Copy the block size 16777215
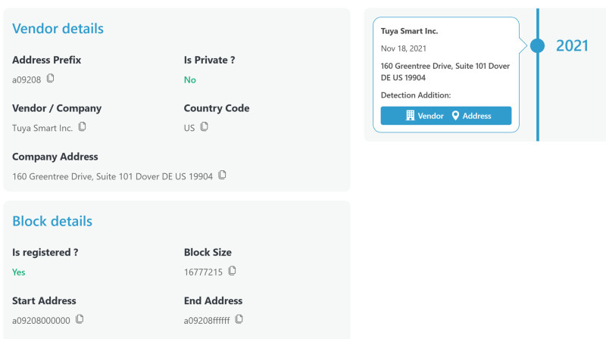 (232, 270)
